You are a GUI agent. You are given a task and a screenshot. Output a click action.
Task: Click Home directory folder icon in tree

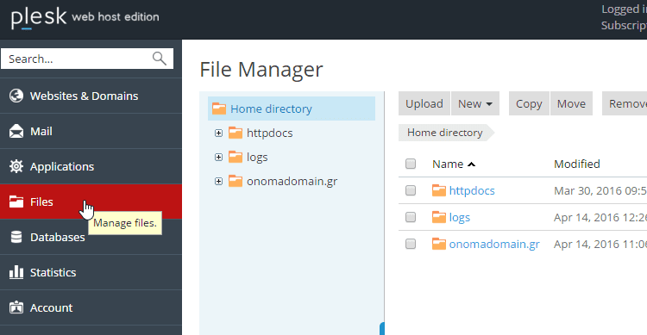point(219,109)
